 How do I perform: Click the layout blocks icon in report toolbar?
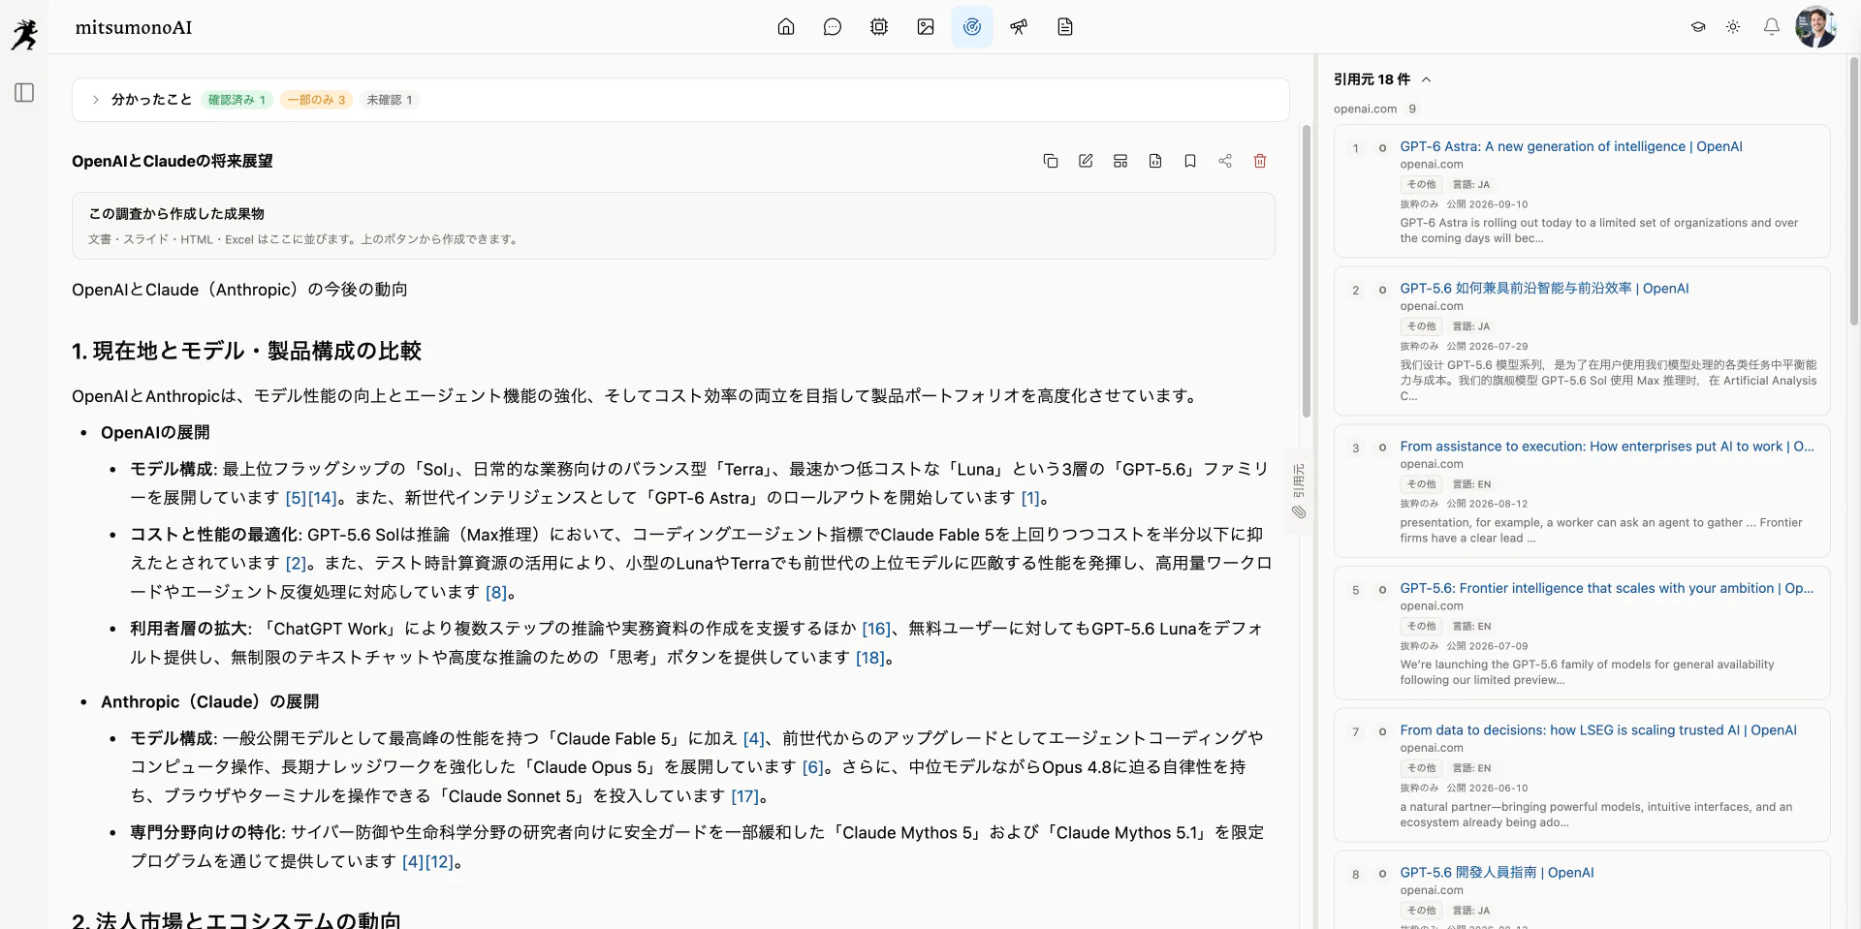(1120, 161)
